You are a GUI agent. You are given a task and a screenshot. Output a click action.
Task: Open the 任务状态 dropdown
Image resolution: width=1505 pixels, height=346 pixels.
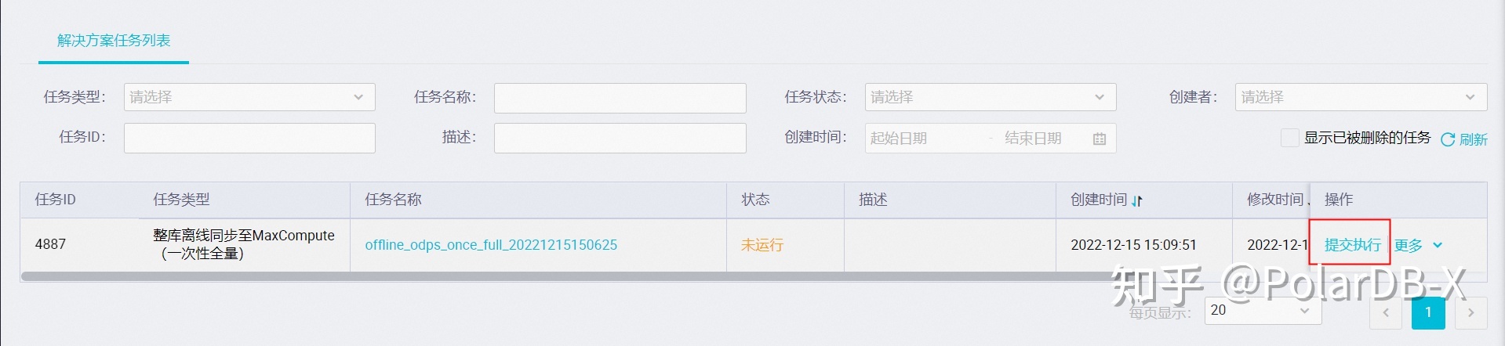pyautogui.click(x=990, y=97)
